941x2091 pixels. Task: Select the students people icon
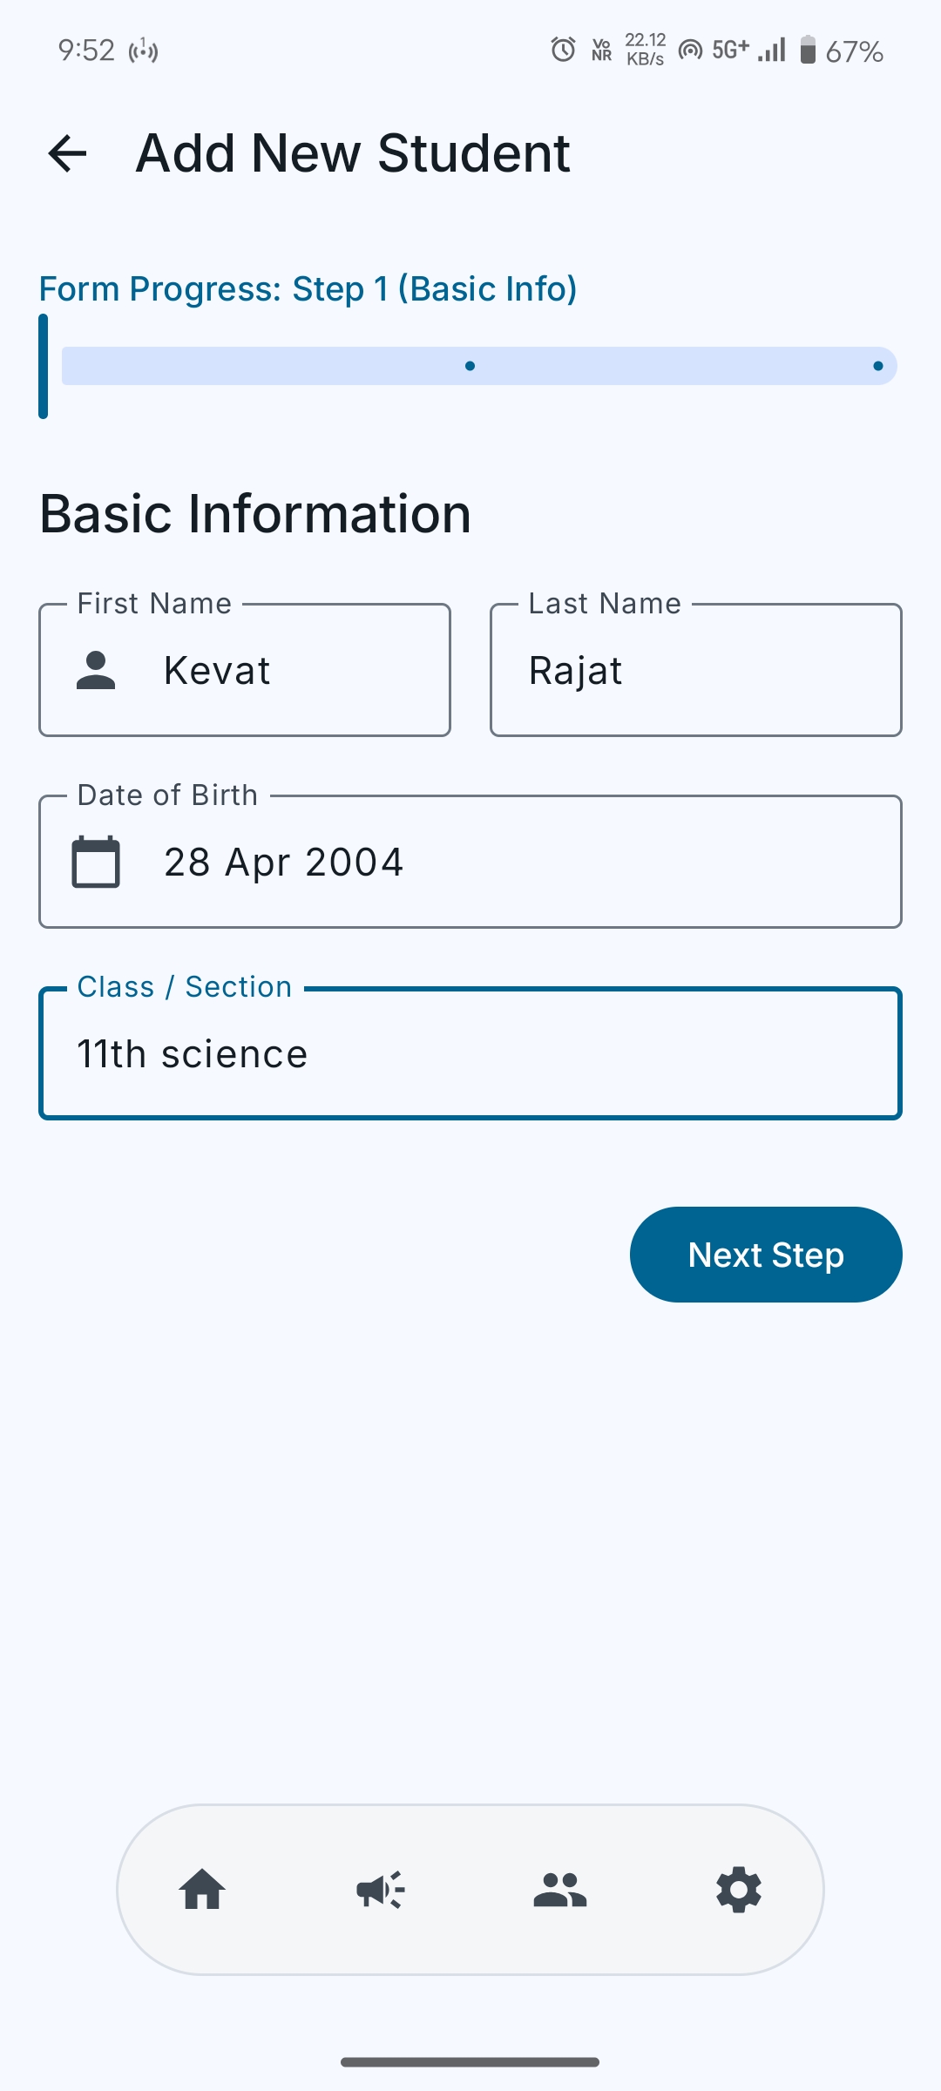point(559,1891)
